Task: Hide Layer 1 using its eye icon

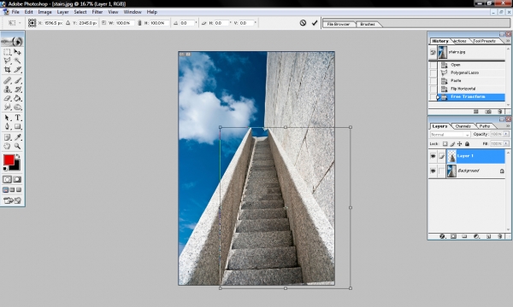Action: click(433, 156)
